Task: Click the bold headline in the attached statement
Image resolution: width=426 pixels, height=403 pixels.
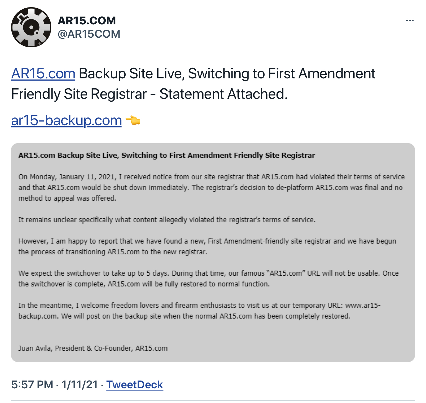Action: click(x=167, y=155)
